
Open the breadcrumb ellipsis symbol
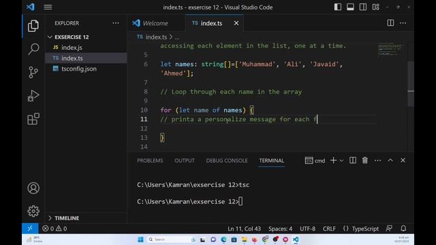tap(177, 37)
